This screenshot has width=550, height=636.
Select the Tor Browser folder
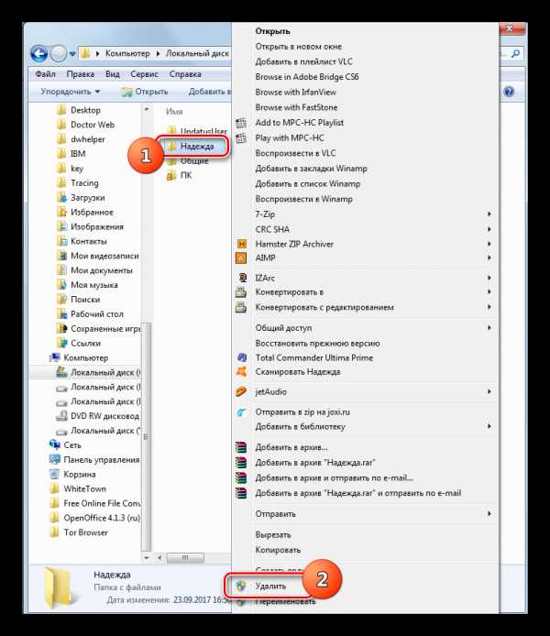click(x=85, y=532)
